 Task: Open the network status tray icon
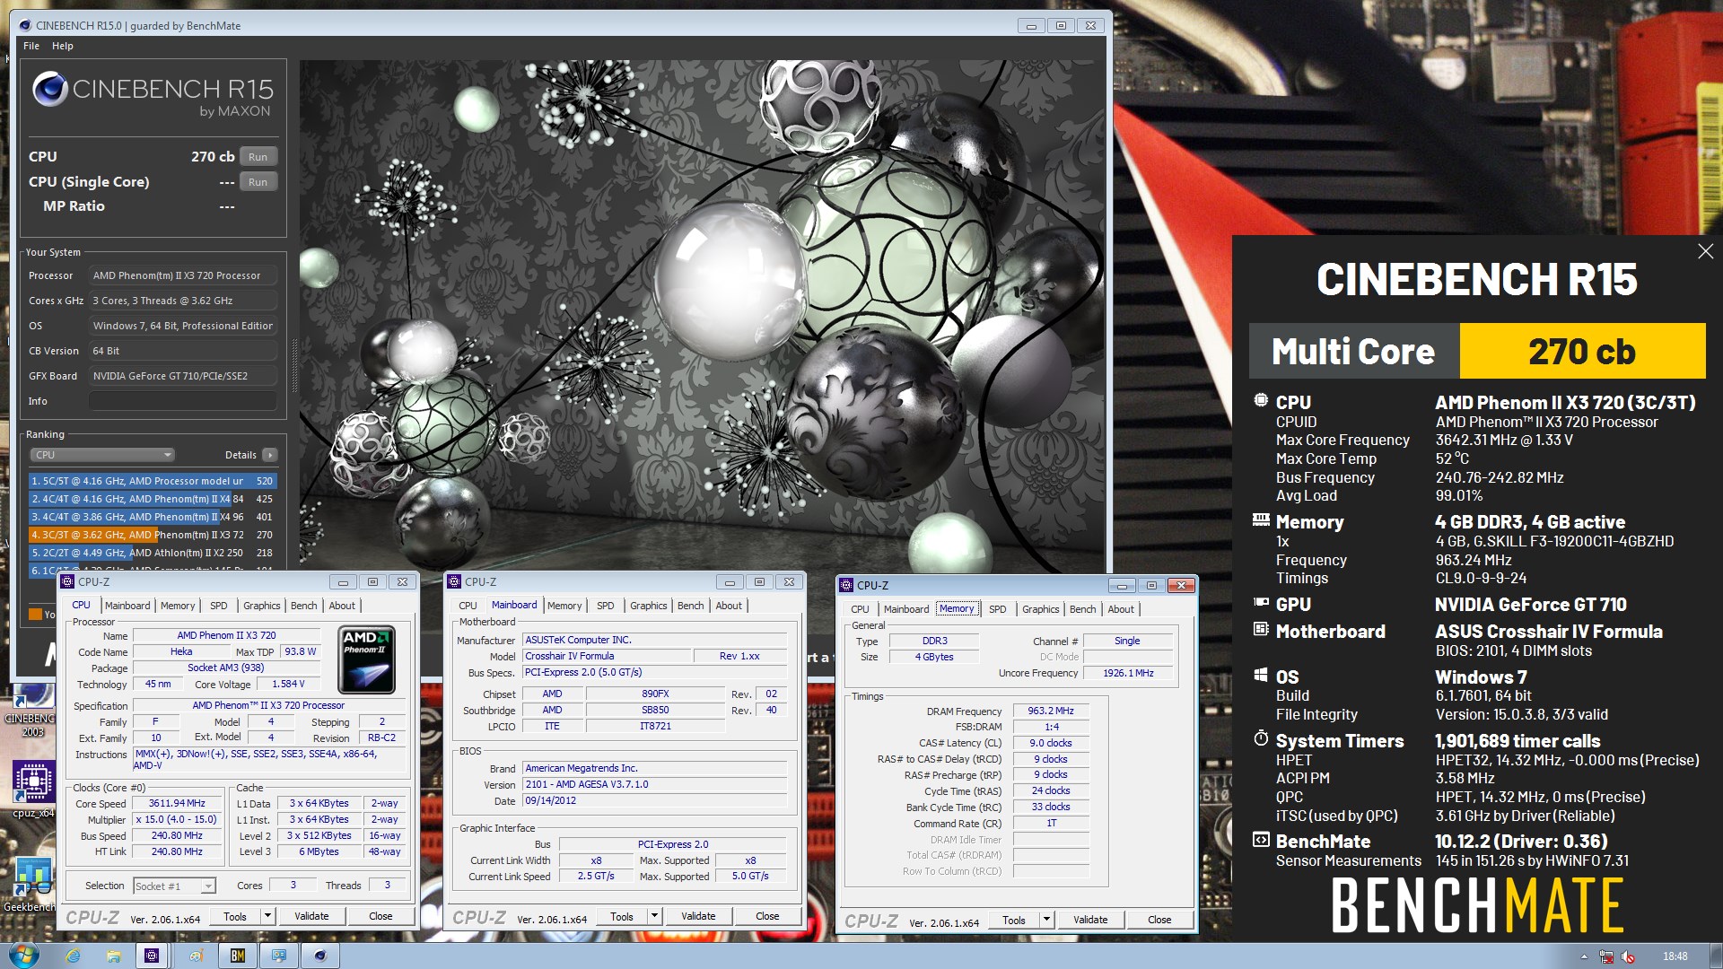click(1606, 956)
